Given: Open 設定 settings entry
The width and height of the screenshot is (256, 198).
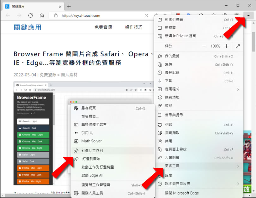Looking at the screenshot, I should [198, 175].
